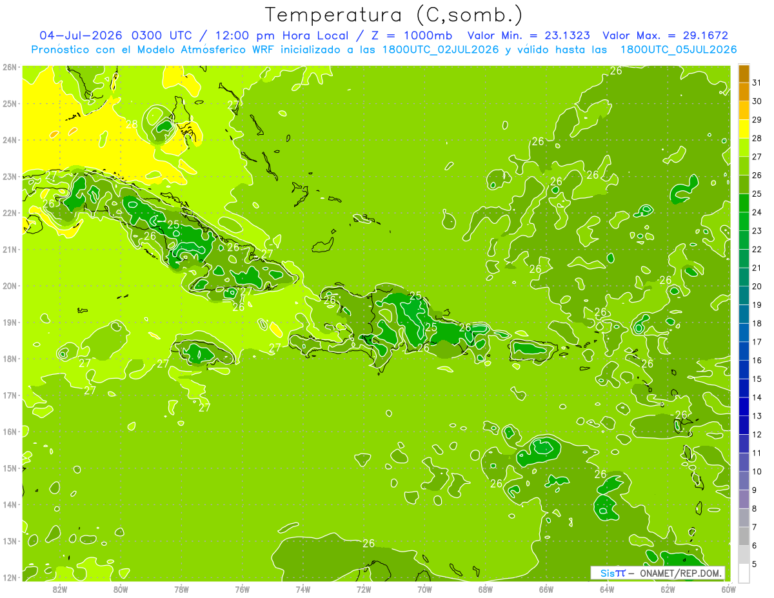Click the color scale label "29"
This screenshot has height=598, width=774.
click(x=757, y=120)
